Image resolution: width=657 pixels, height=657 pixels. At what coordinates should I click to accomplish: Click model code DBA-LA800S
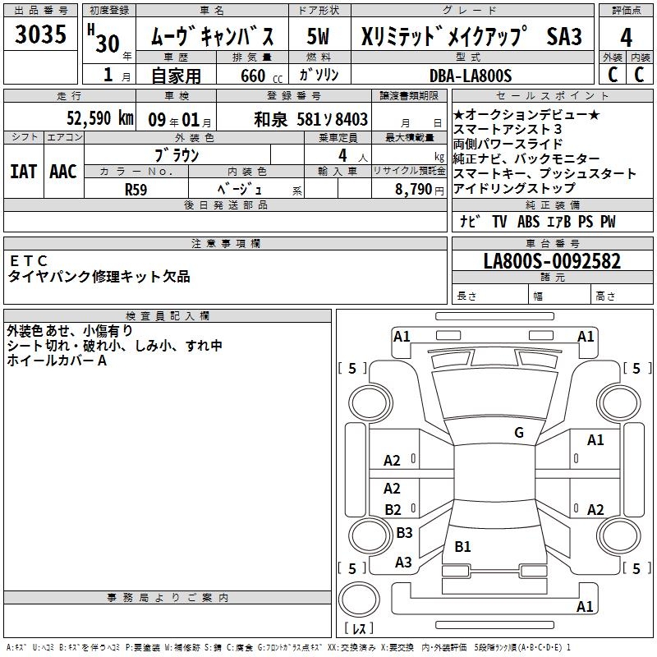point(471,76)
